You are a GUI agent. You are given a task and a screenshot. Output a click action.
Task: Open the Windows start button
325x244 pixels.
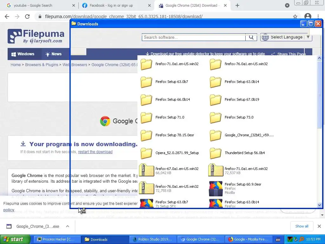[15, 239]
